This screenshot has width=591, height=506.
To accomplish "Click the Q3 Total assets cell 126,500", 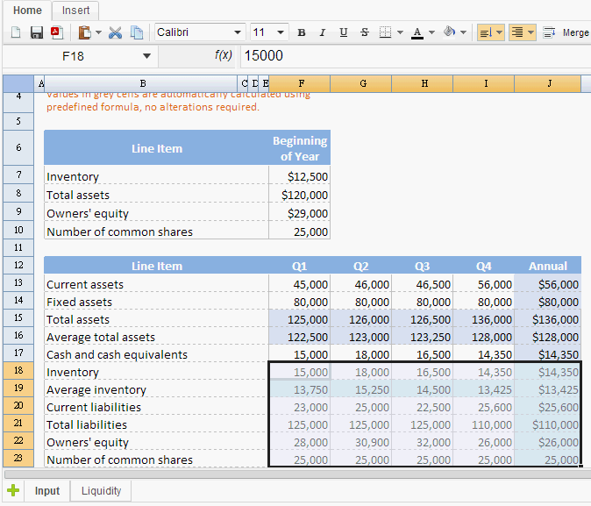I will (x=423, y=319).
